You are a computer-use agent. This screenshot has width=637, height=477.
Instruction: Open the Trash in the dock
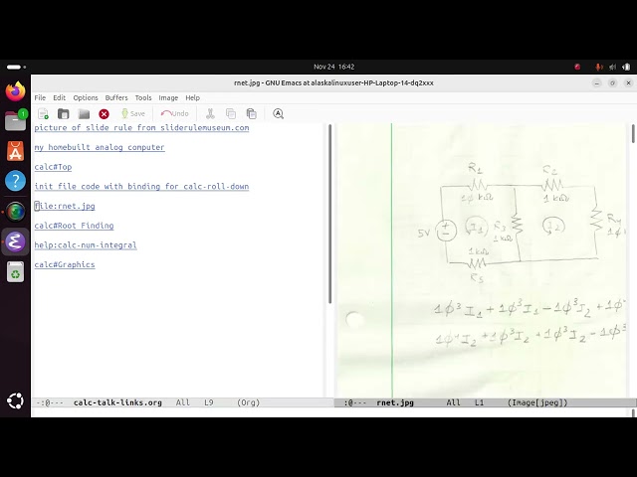16,271
